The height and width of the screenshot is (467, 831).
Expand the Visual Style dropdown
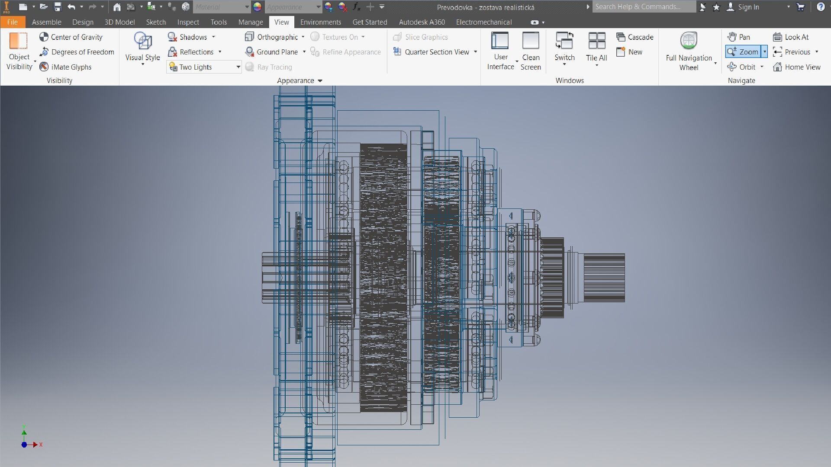(143, 64)
